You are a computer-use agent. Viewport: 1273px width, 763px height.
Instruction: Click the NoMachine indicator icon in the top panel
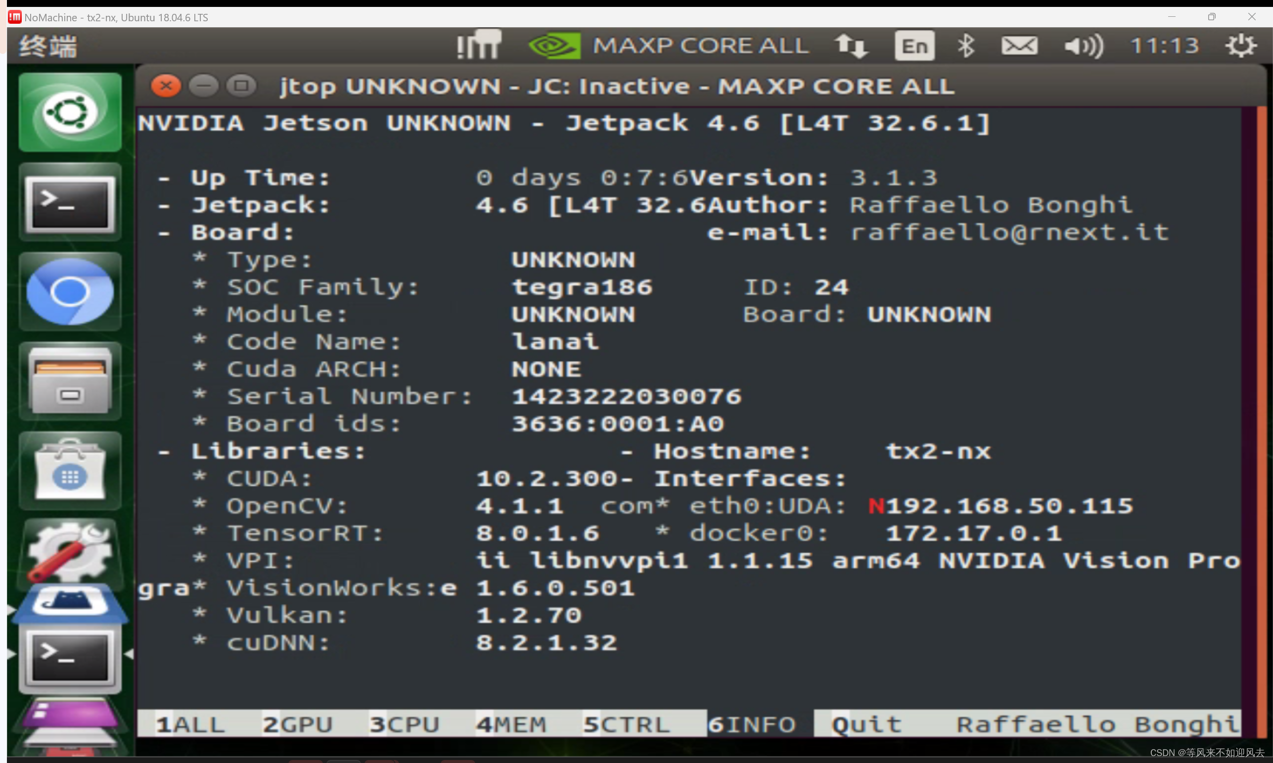tap(479, 45)
